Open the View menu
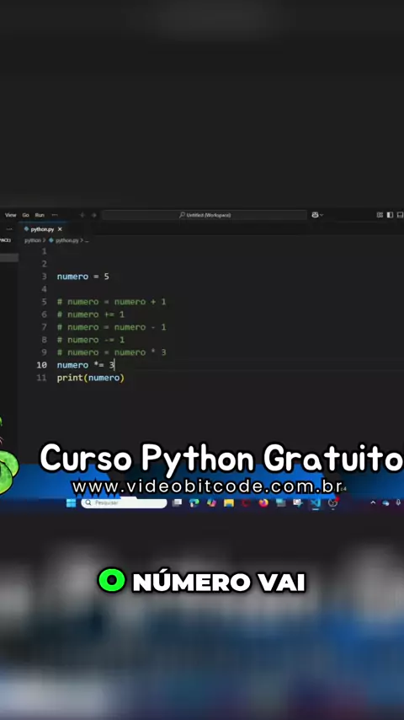The image size is (404, 720). point(11,215)
